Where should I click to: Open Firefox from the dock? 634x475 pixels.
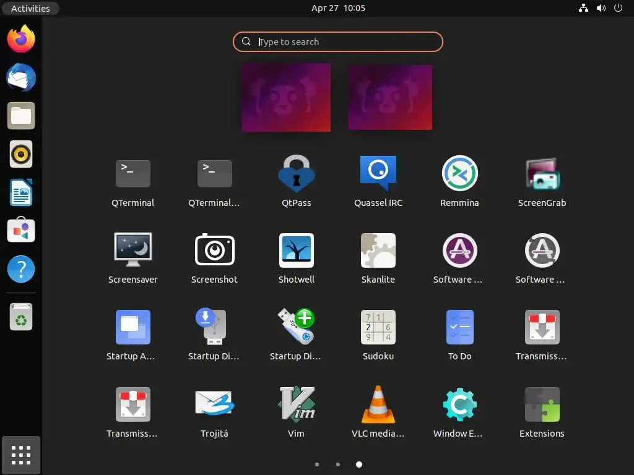pyautogui.click(x=21, y=39)
